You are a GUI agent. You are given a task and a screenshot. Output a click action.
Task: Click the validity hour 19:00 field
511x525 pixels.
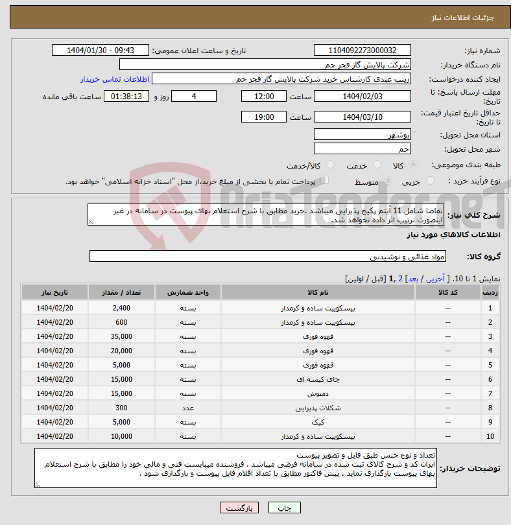(x=264, y=117)
